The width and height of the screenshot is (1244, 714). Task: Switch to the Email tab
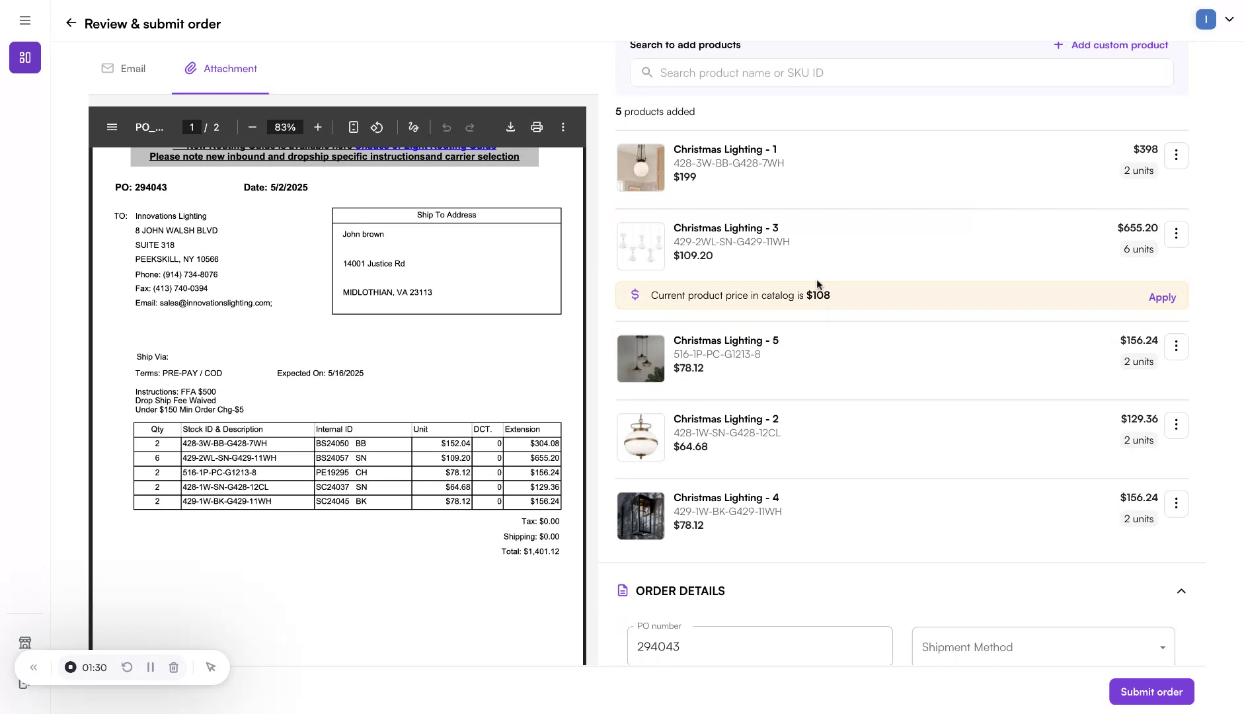(x=123, y=68)
